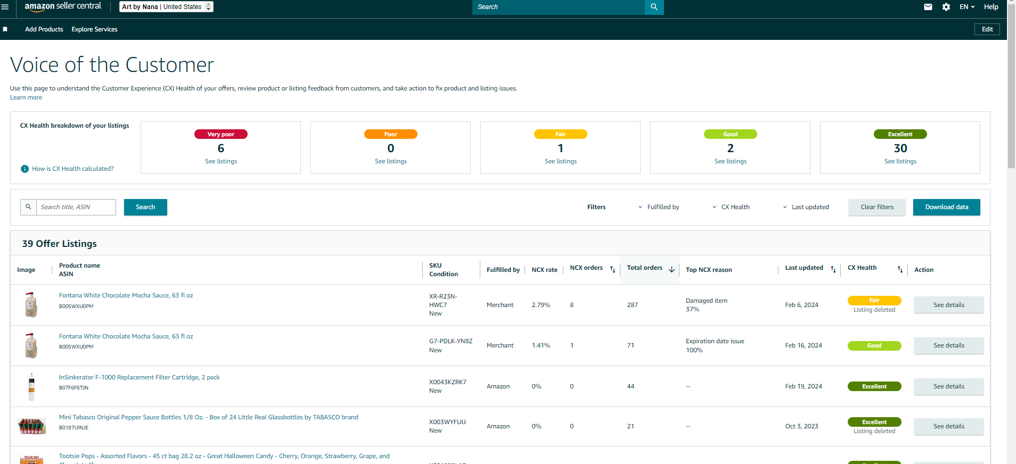Click the Excellent dark green summary badge
Image resolution: width=1016 pixels, height=464 pixels.
900,134
